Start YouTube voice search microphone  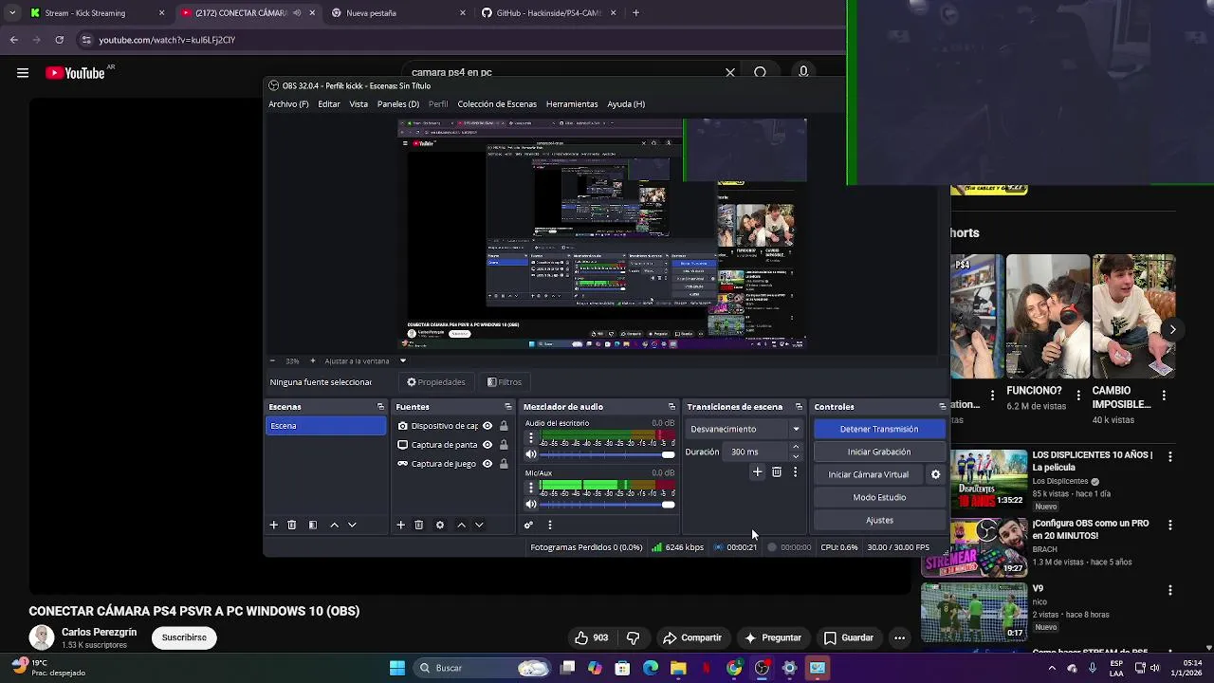(x=803, y=72)
